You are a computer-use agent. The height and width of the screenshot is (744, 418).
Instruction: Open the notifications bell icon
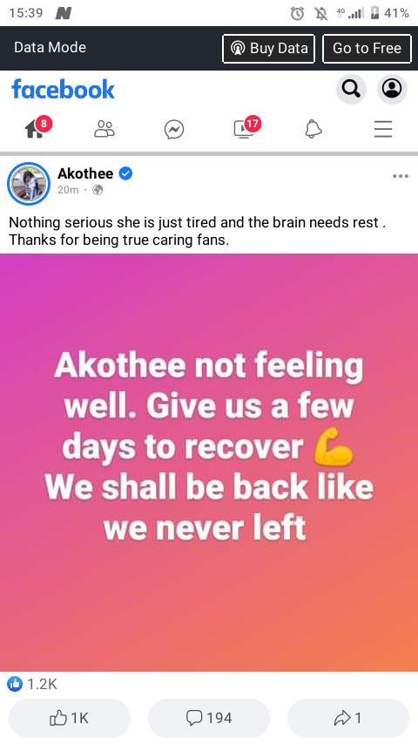point(313,129)
